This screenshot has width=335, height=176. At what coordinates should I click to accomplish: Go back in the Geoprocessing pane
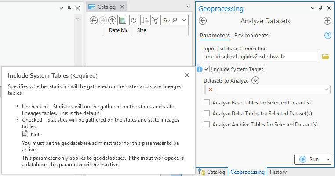pyautogui.click(x=203, y=21)
